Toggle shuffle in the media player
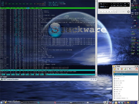This screenshot has height=104, width=139. 121,12
